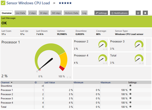Open the Historic Data tab
The height and width of the screenshot is (110, 152).
[x=71, y=13]
